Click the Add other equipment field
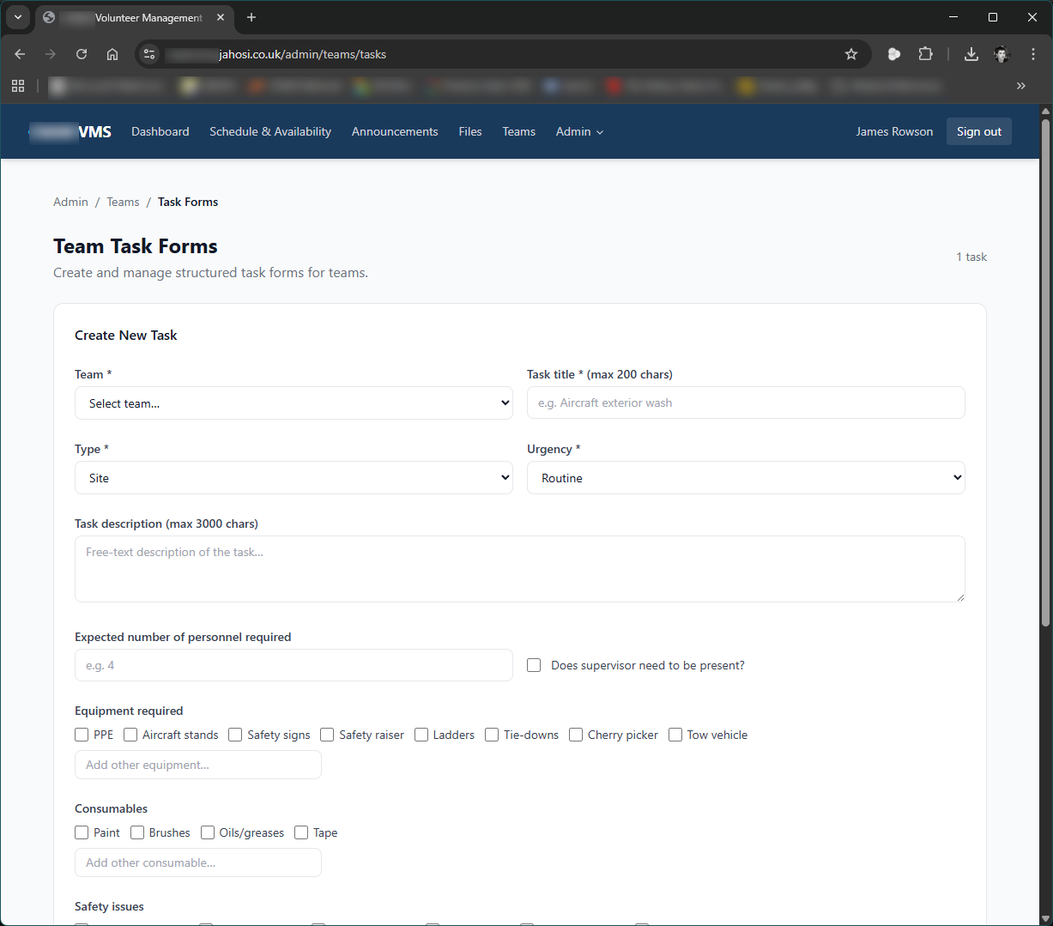The image size is (1053, 926). click(198, 765)
